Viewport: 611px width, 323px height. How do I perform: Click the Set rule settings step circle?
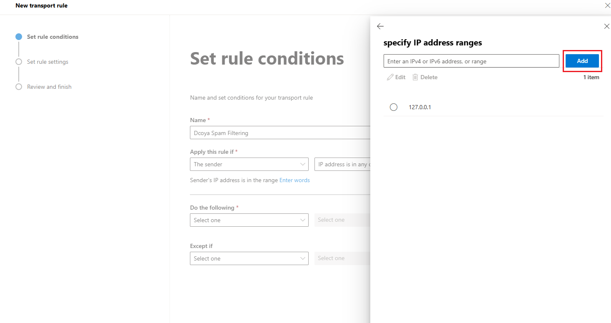(19, 62)
